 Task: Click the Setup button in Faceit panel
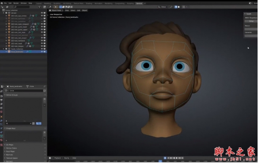(x=251, y=21)
